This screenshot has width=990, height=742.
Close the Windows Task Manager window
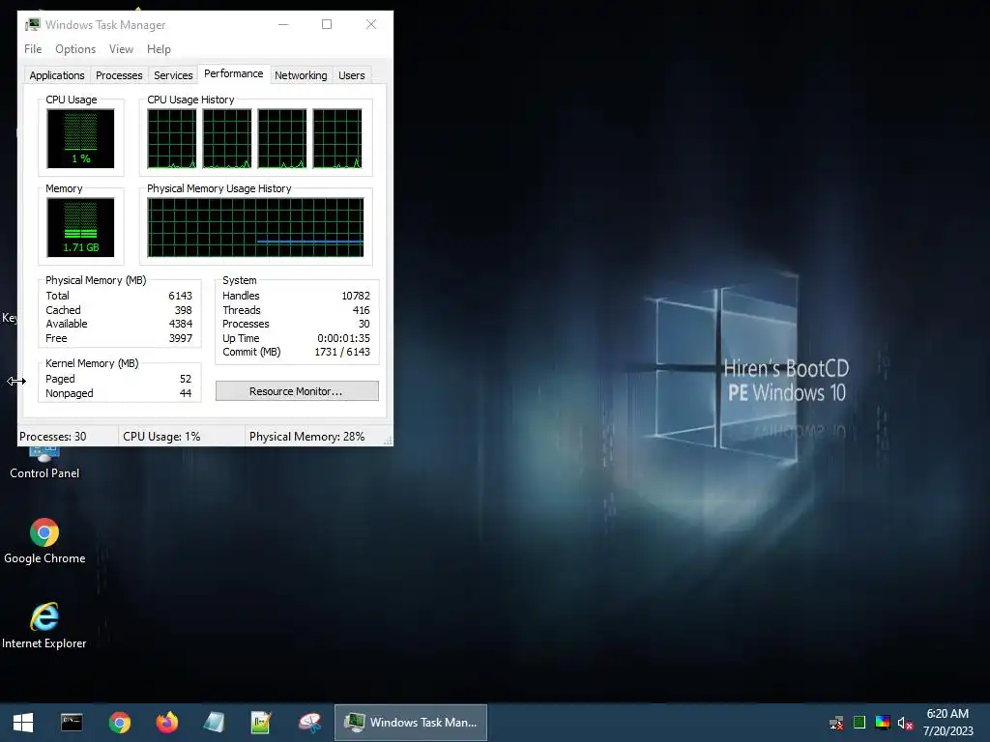371,24
